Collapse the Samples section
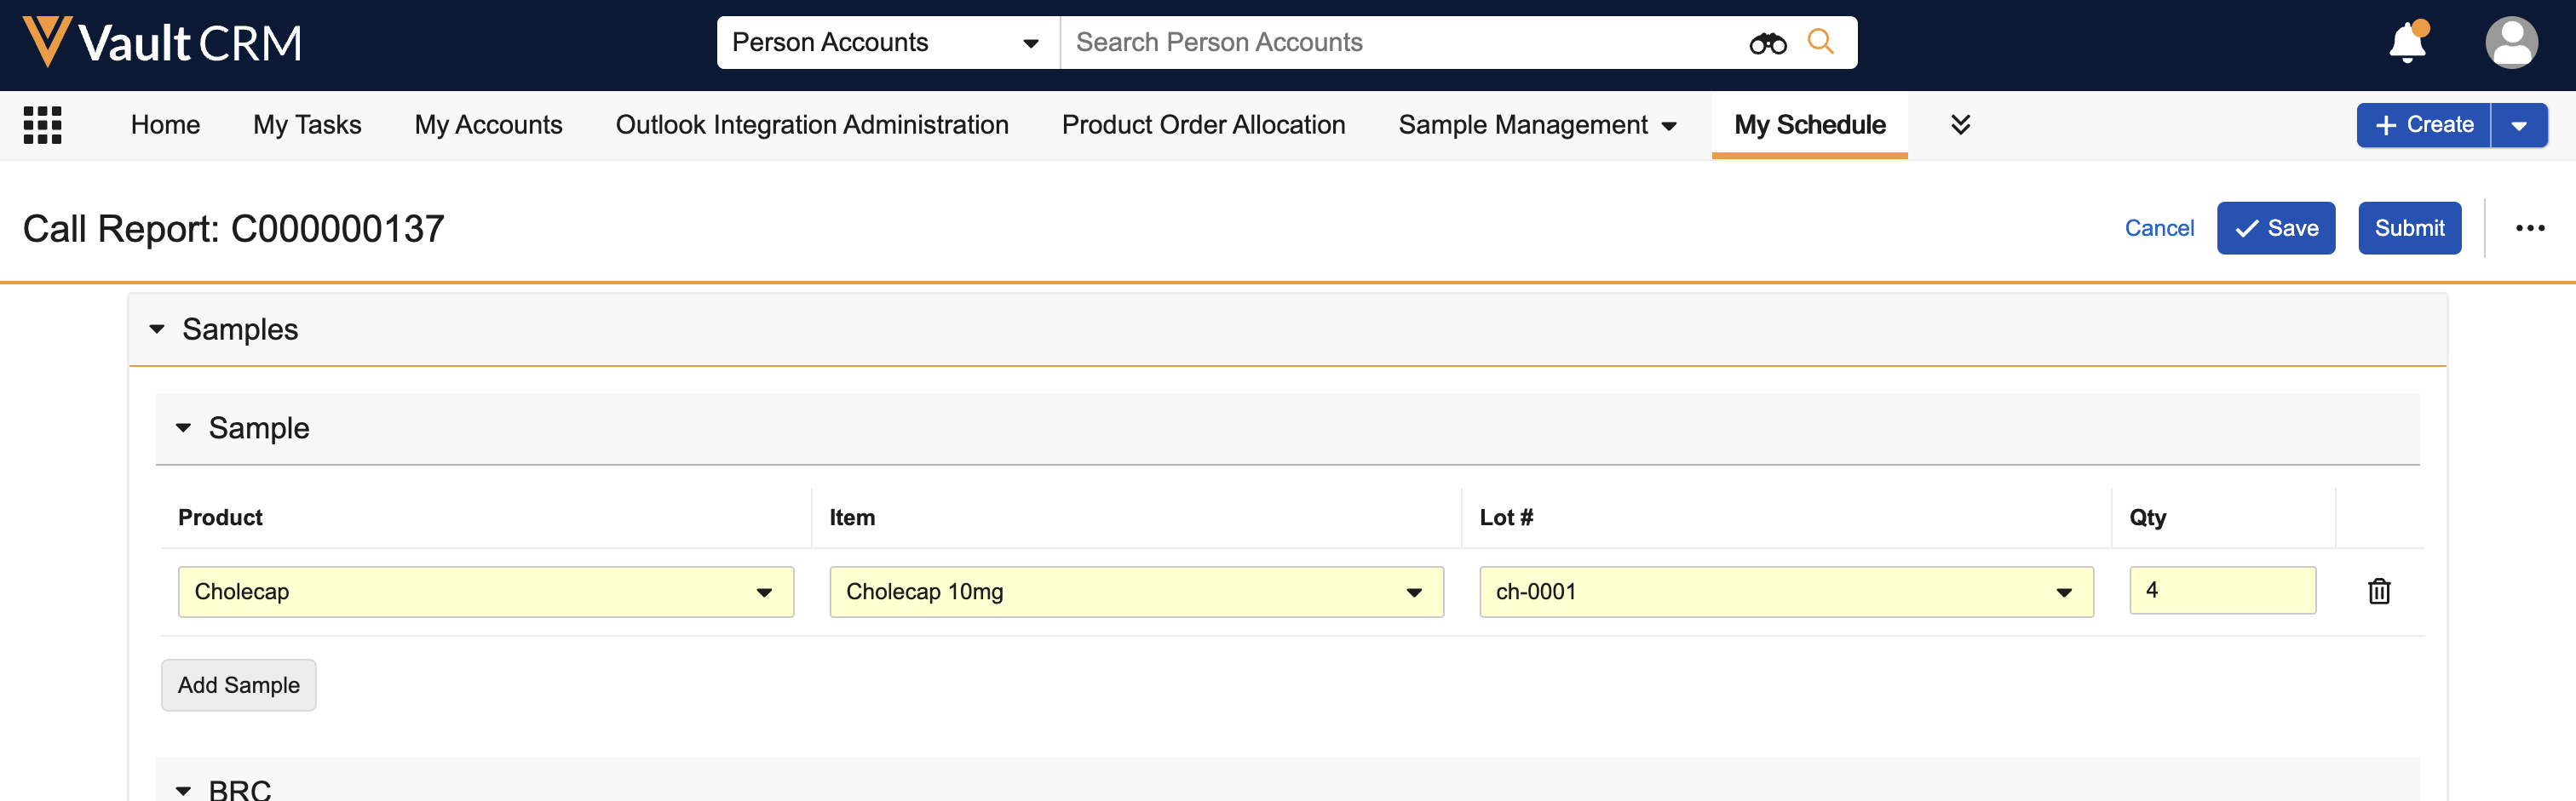 point(157,329)
